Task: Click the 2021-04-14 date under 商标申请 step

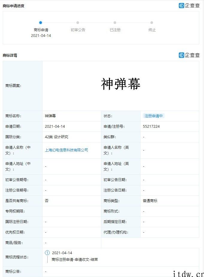Action: [x=41, y=36]
